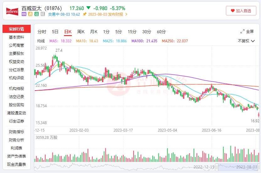The height and width of the screenshot is (173, 261).
Task: Open the 不复权 adjustment dropdown
Action: pos(245,41)
